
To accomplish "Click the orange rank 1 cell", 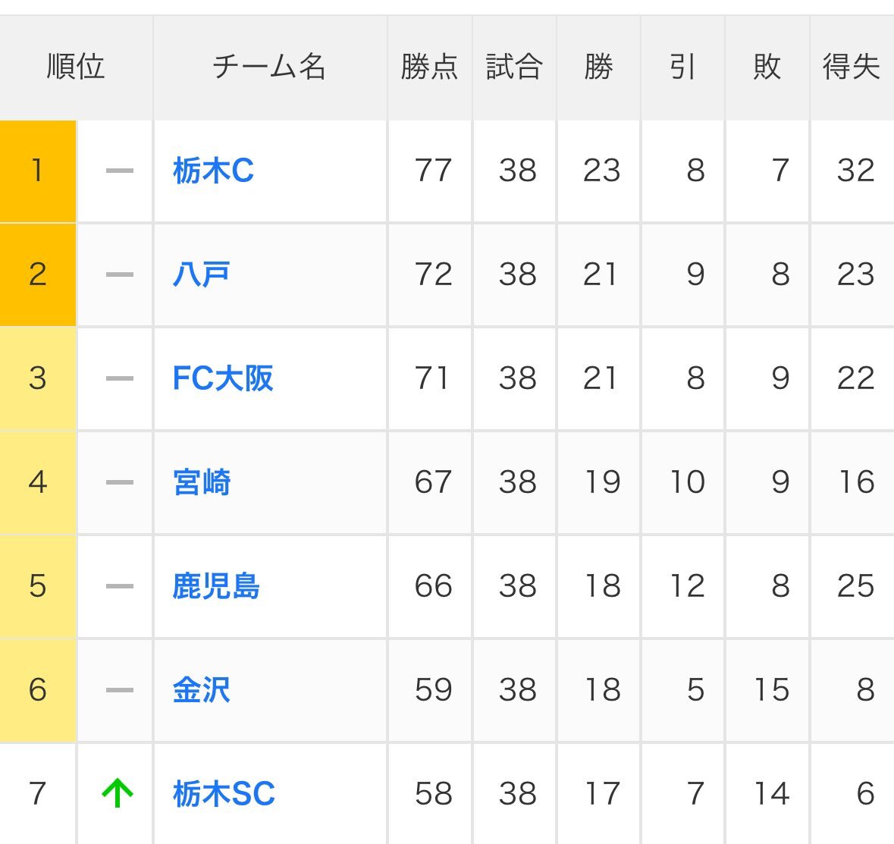I will (x=37, y=171).
